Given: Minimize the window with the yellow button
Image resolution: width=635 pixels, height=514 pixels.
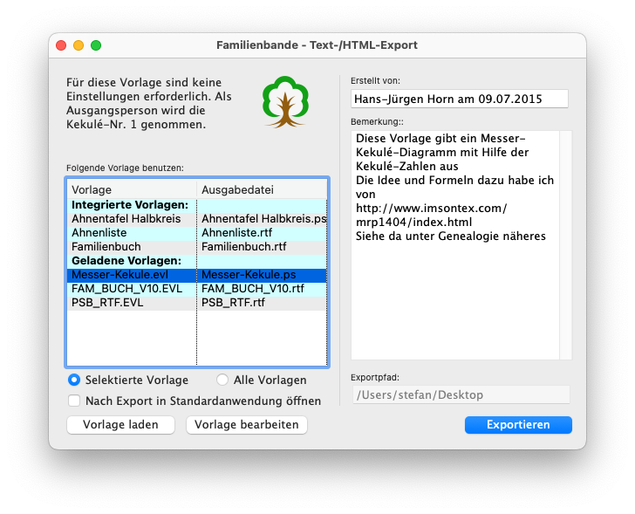Looking at the screenshot, I should 79,45.
